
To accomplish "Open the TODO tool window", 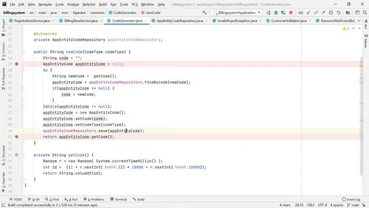I will (x=16, y=199).
